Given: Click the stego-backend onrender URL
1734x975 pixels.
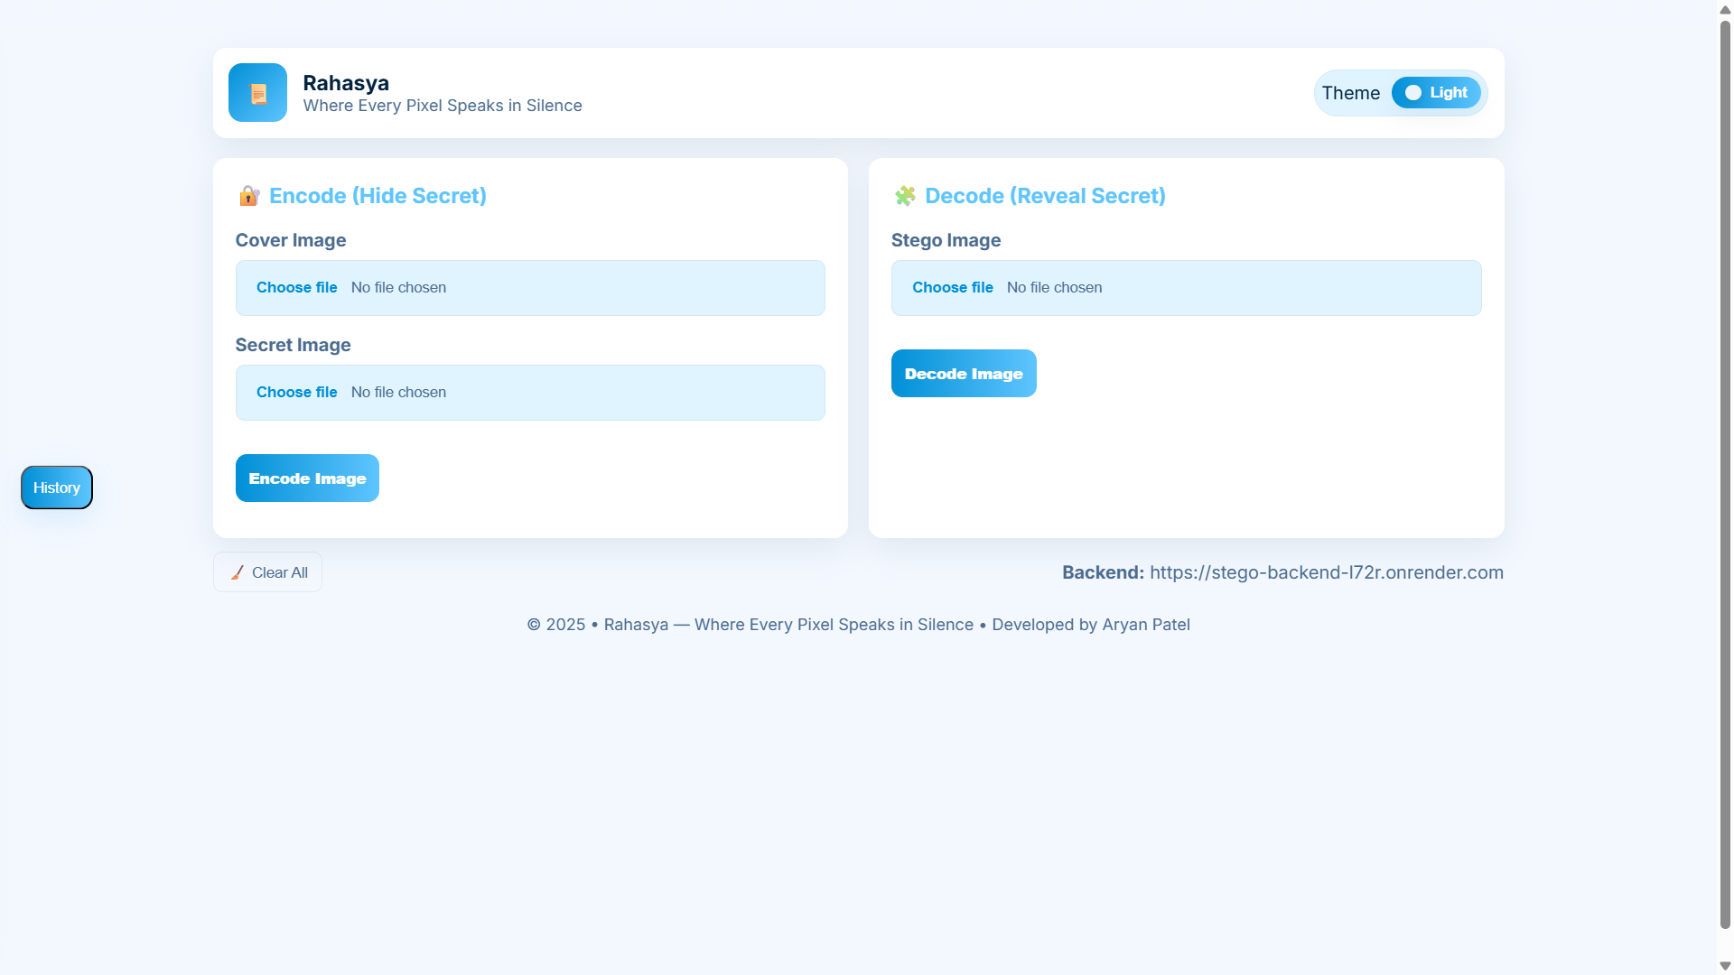Looking at the screenshot, I should click(1326, 572).
